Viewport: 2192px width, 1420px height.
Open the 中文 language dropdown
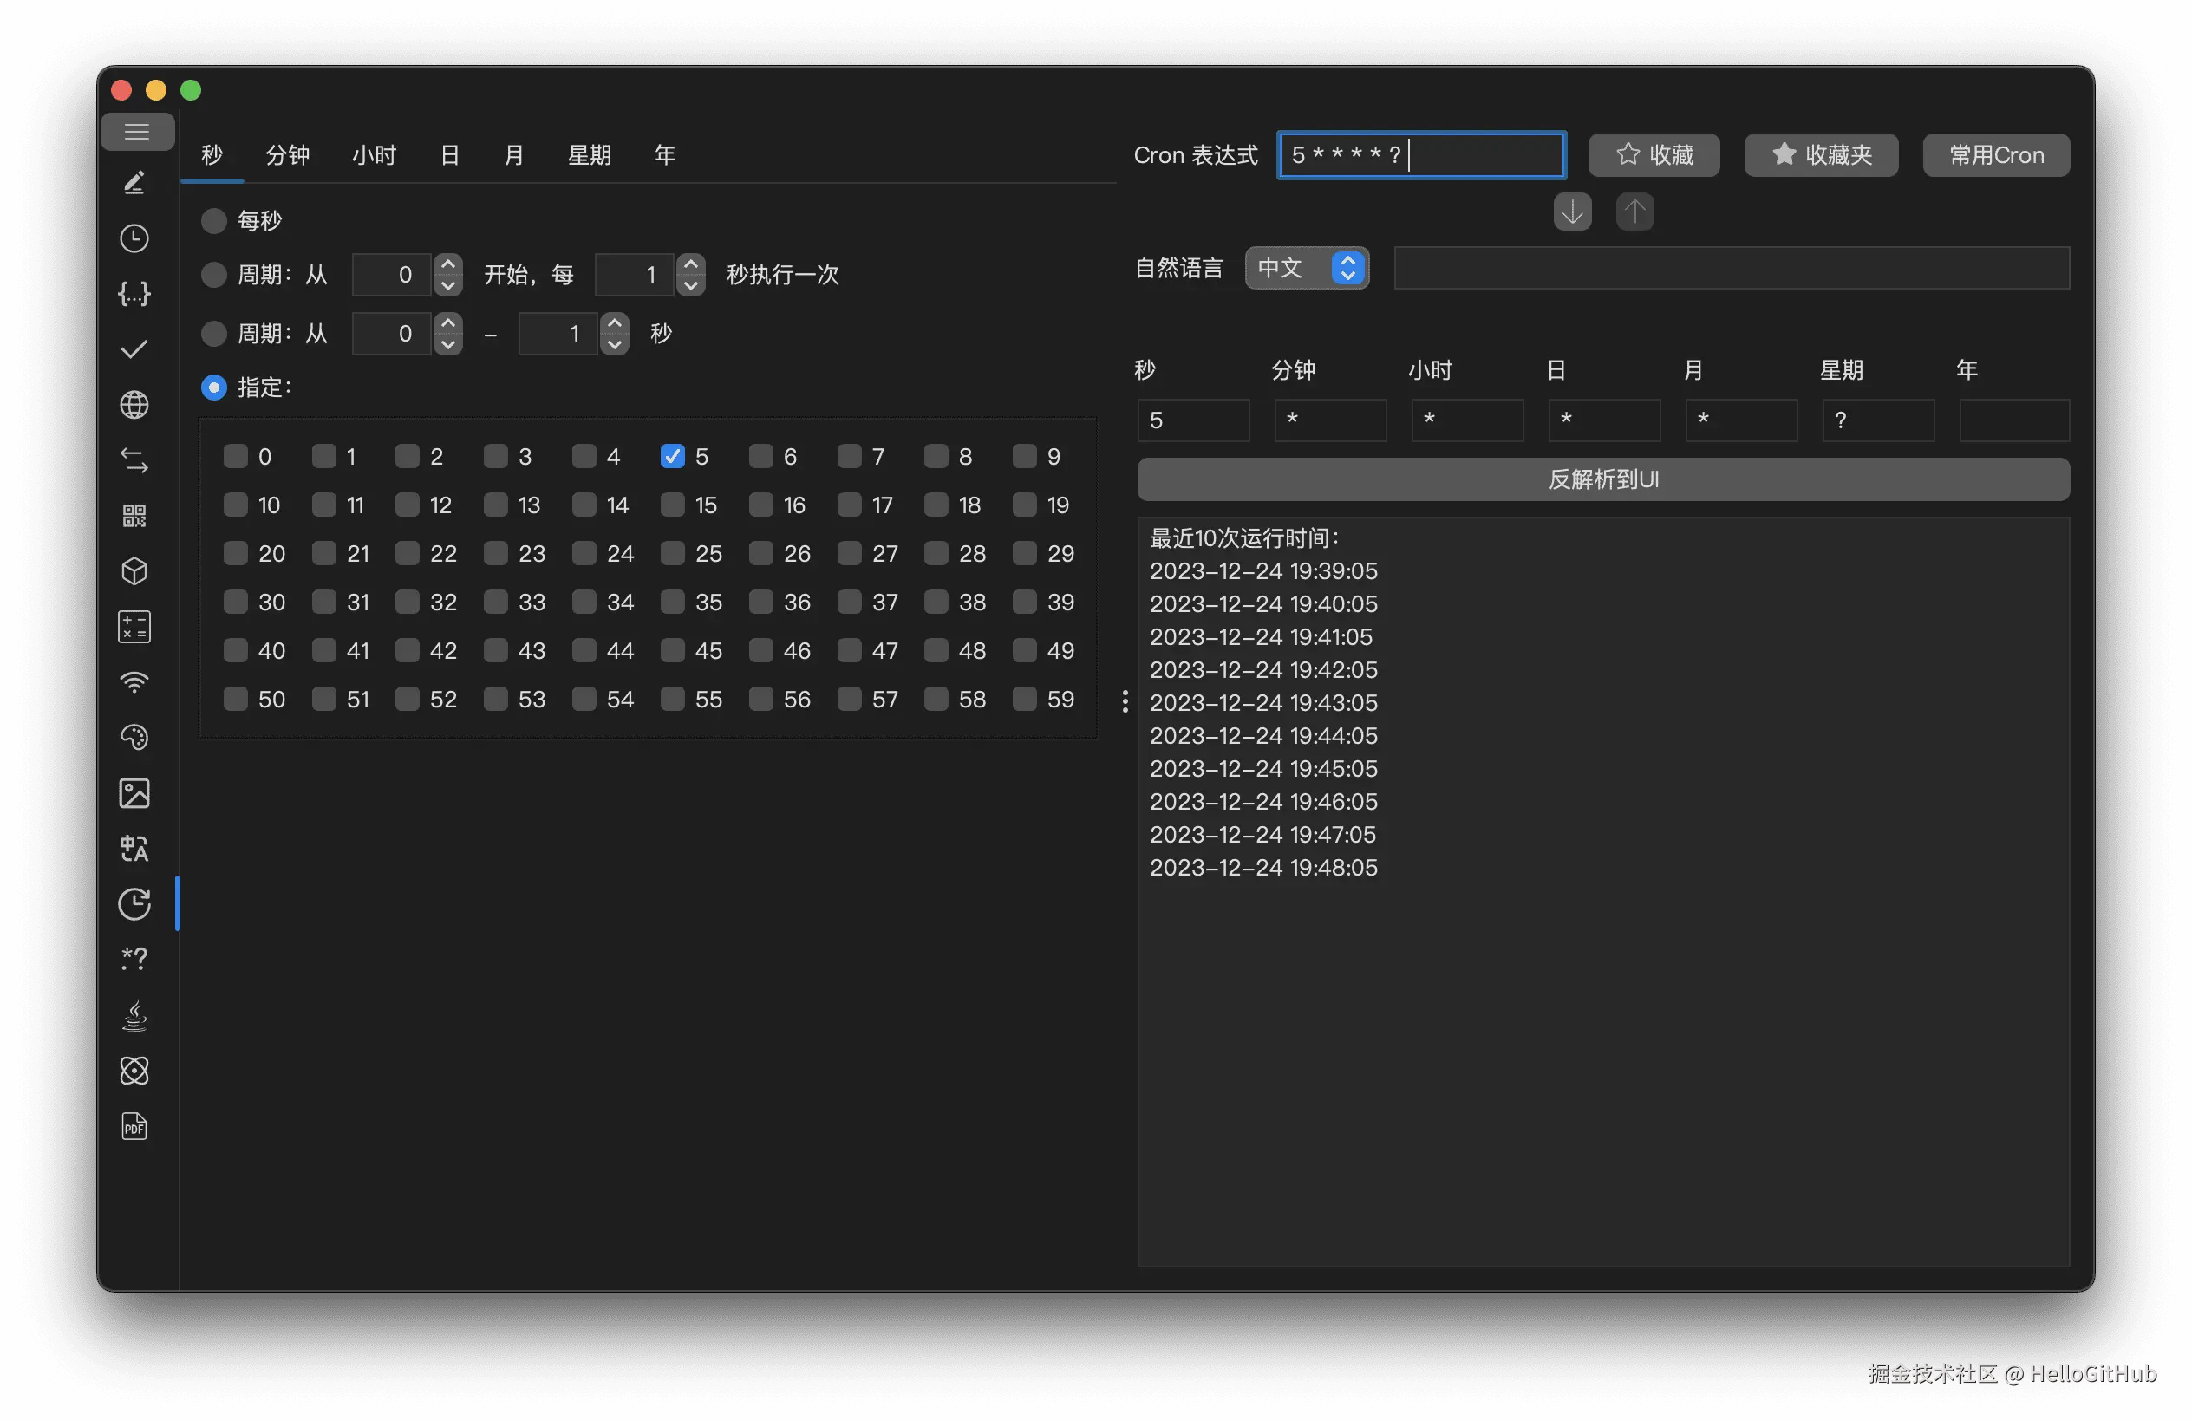pos(1306,268)
